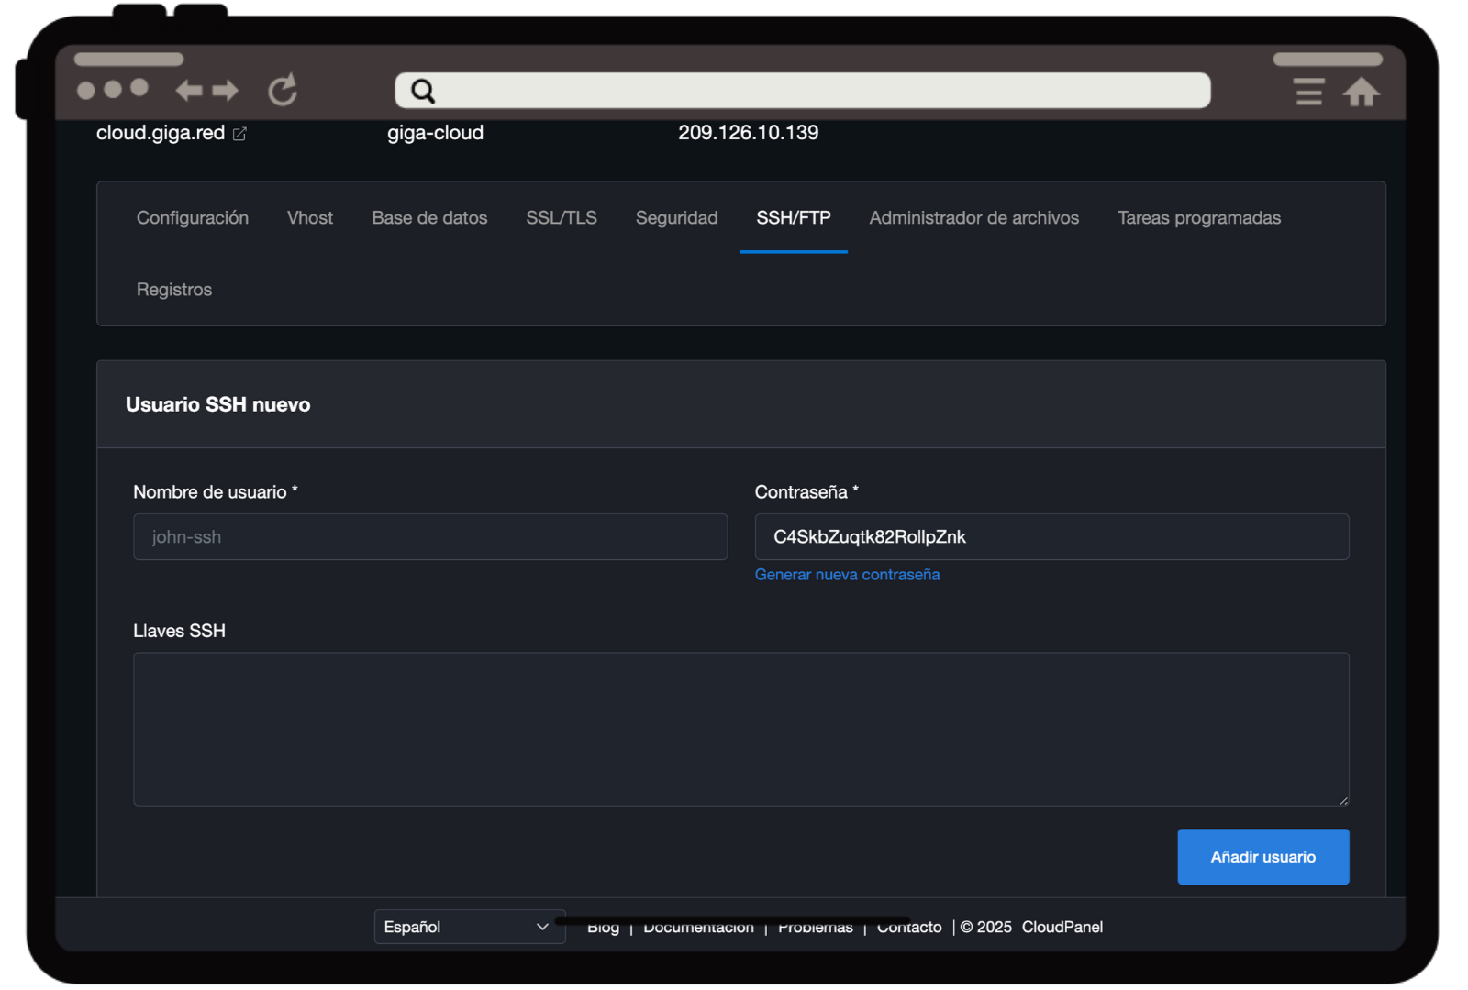The height and width of the screenshot is (990, 1468).
Task: Click Generar nueva contraseña link
Action: (x=847, y=575)
